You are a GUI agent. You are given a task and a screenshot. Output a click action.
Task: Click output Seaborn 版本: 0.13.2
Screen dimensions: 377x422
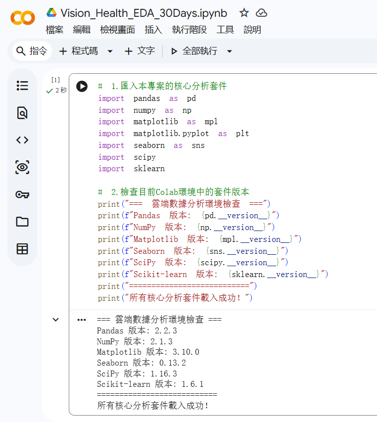pos(141,363)
